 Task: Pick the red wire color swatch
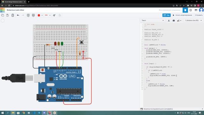(39, 15)
